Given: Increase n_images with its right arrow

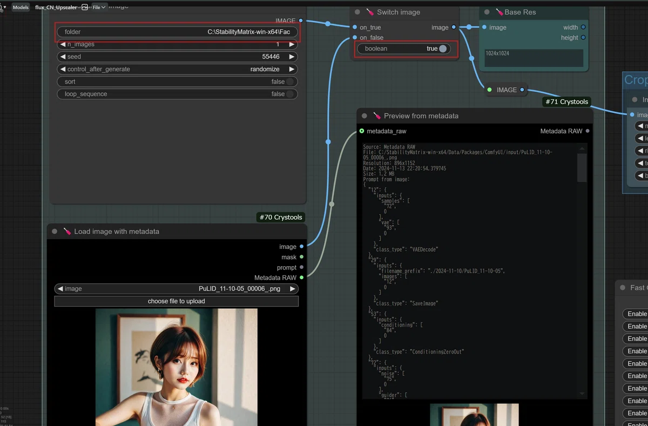Looking at the screenshot, I should [x=292, y=44].
